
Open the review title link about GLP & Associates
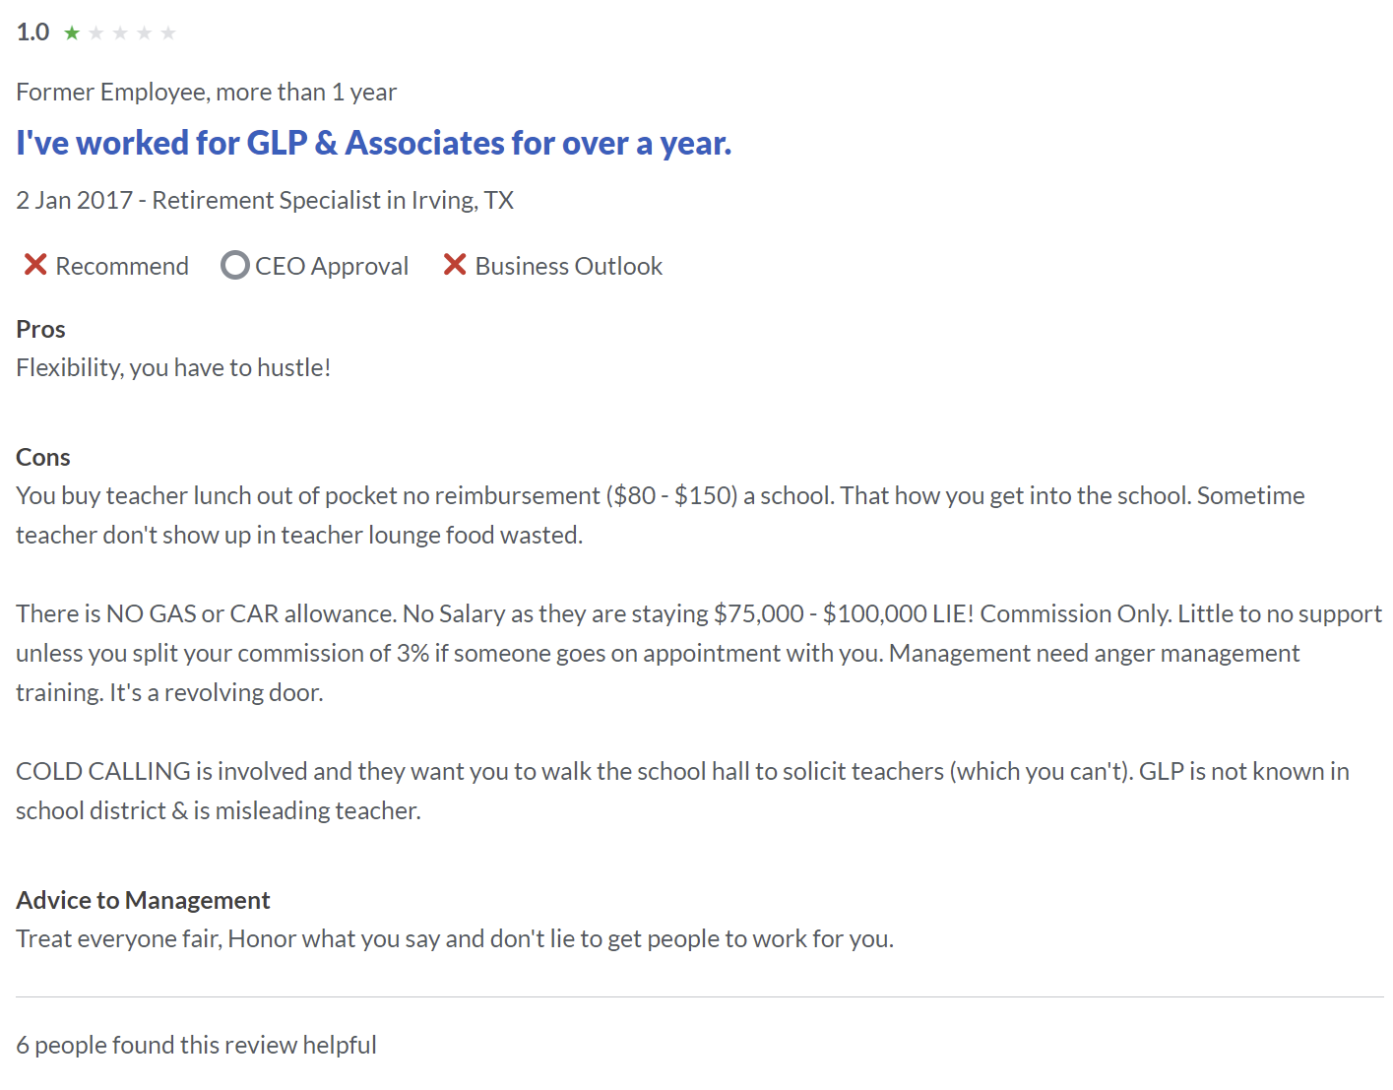[373, 143]
